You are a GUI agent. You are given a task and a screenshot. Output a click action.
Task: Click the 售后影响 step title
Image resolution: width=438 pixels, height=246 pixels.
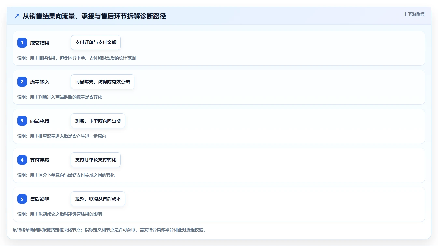click(x=40, y=199)
